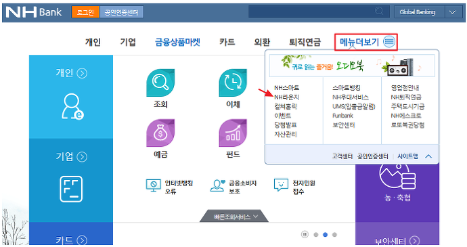
Task: Select the second blue carousel dot
Action: (326, 235)
